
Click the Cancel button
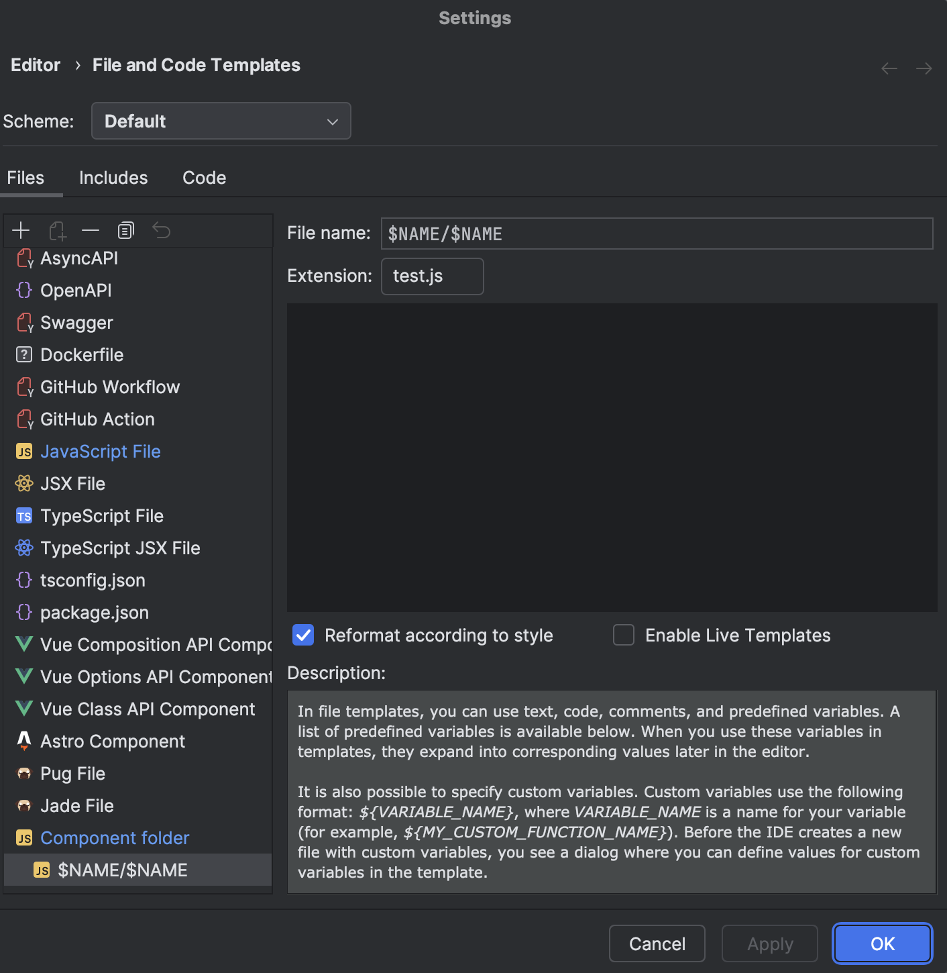657,943
